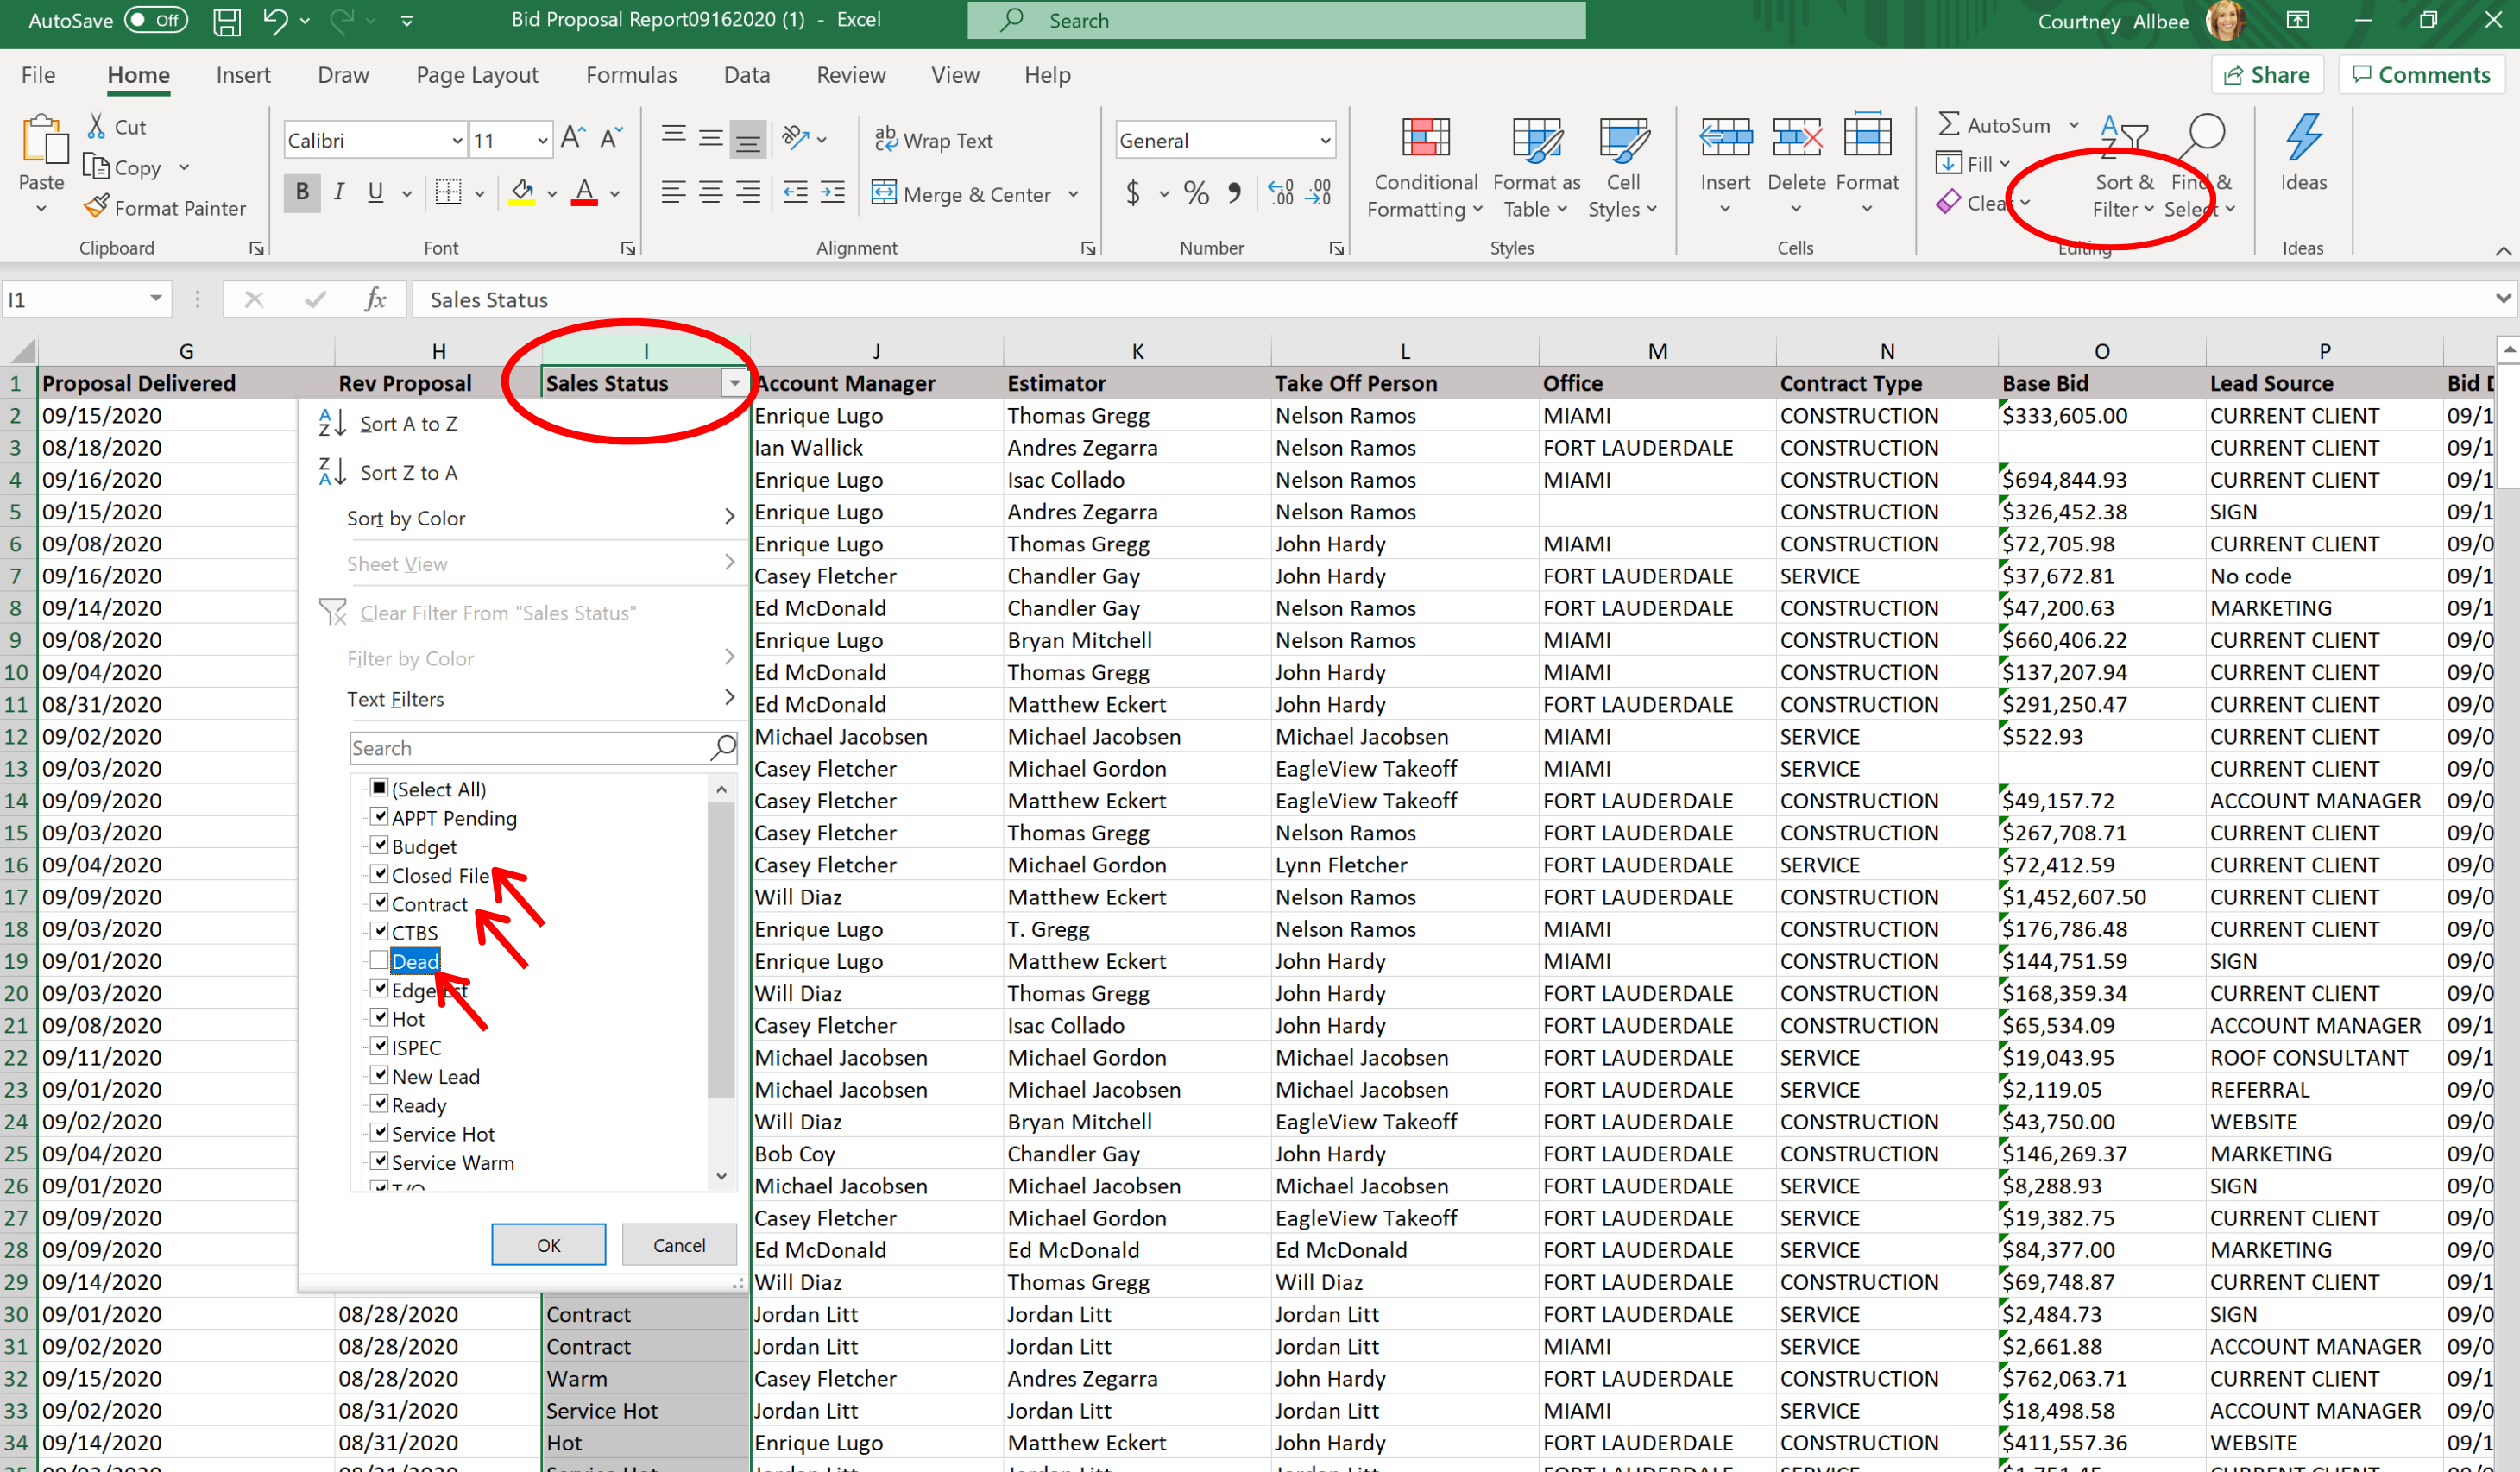Open the General number format dropdown

point(1325,140)
